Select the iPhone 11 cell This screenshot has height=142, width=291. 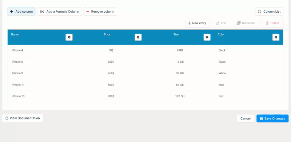pos(18,85)
